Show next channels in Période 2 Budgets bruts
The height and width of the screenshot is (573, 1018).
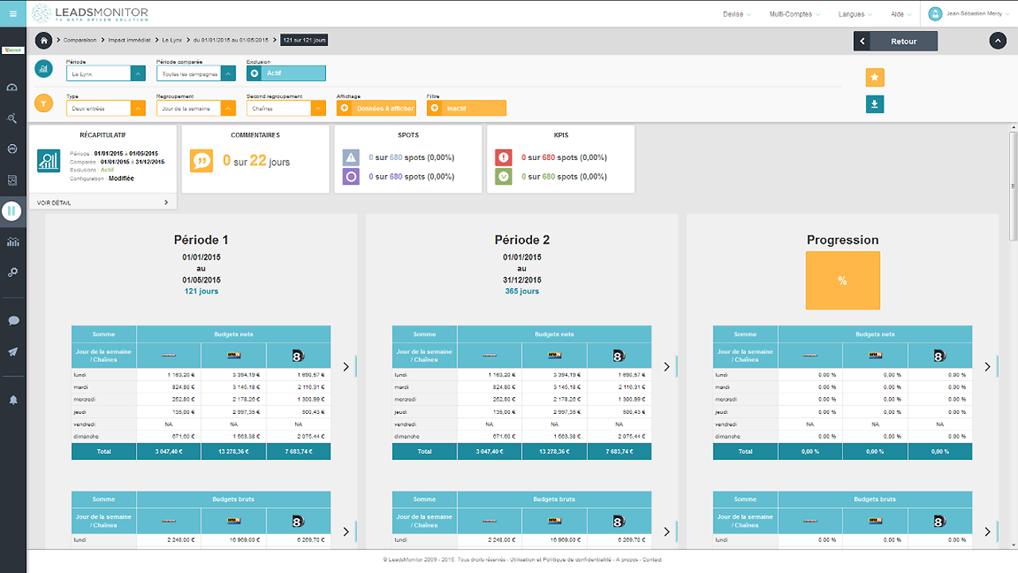[x=666, y=532]
